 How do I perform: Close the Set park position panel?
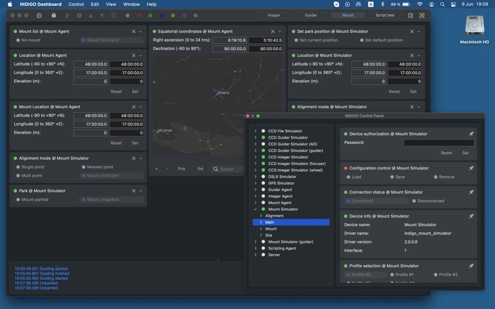point(411,32)
